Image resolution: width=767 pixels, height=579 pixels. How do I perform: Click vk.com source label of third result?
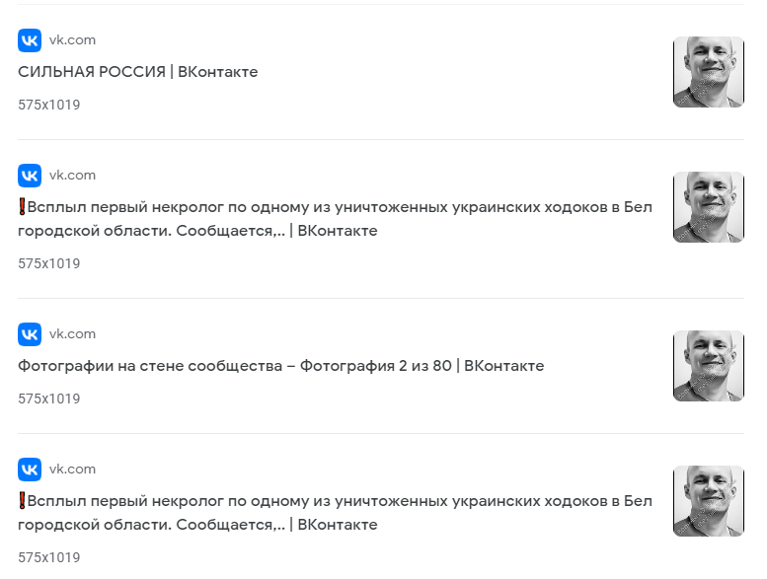(x=72, y=334)
